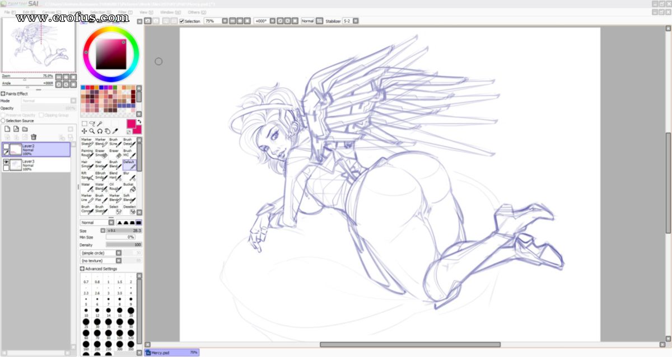The image size is (672, 357).
Task: Select the Move tool
Action: point(84,131)
